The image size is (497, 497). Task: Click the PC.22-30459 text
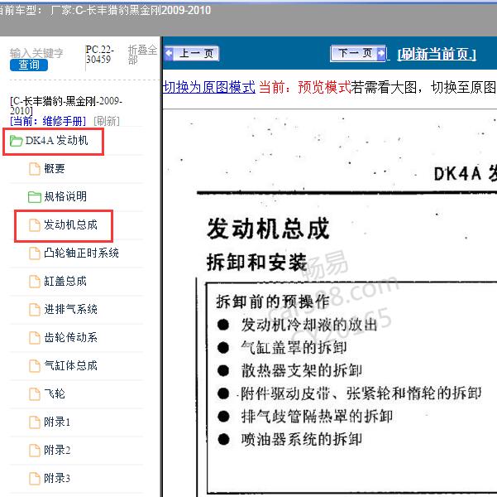99,55
